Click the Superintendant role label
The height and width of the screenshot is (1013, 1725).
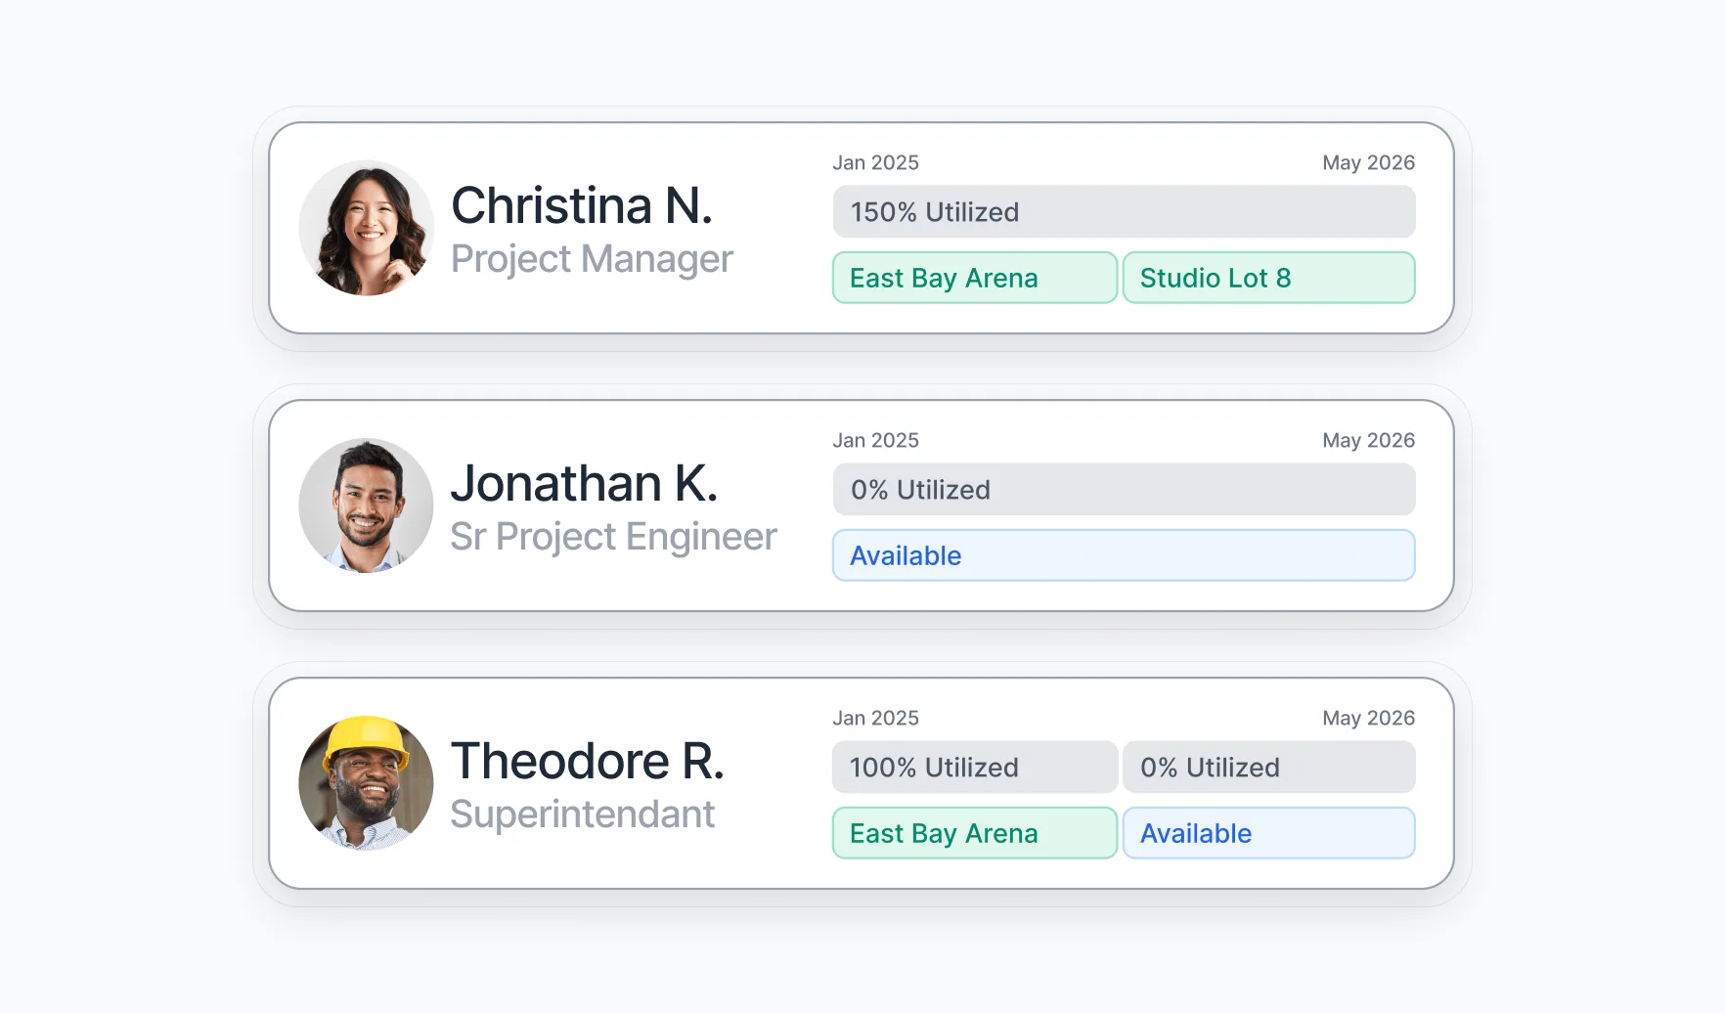(582, 815)
